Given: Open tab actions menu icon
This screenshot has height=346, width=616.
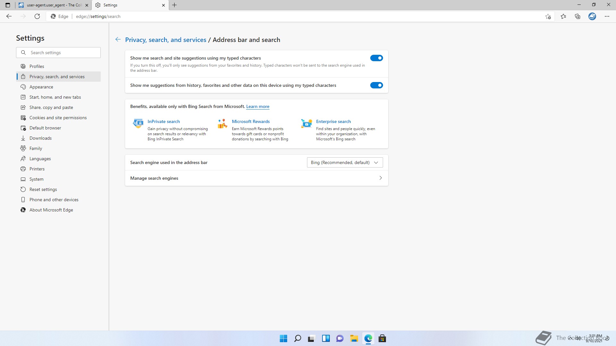Looking at the screenshot, I should 8,5.
